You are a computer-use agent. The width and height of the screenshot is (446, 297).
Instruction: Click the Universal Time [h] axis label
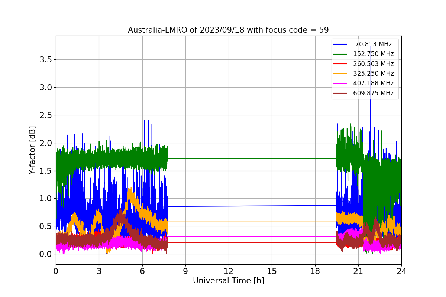pos(228,281)
